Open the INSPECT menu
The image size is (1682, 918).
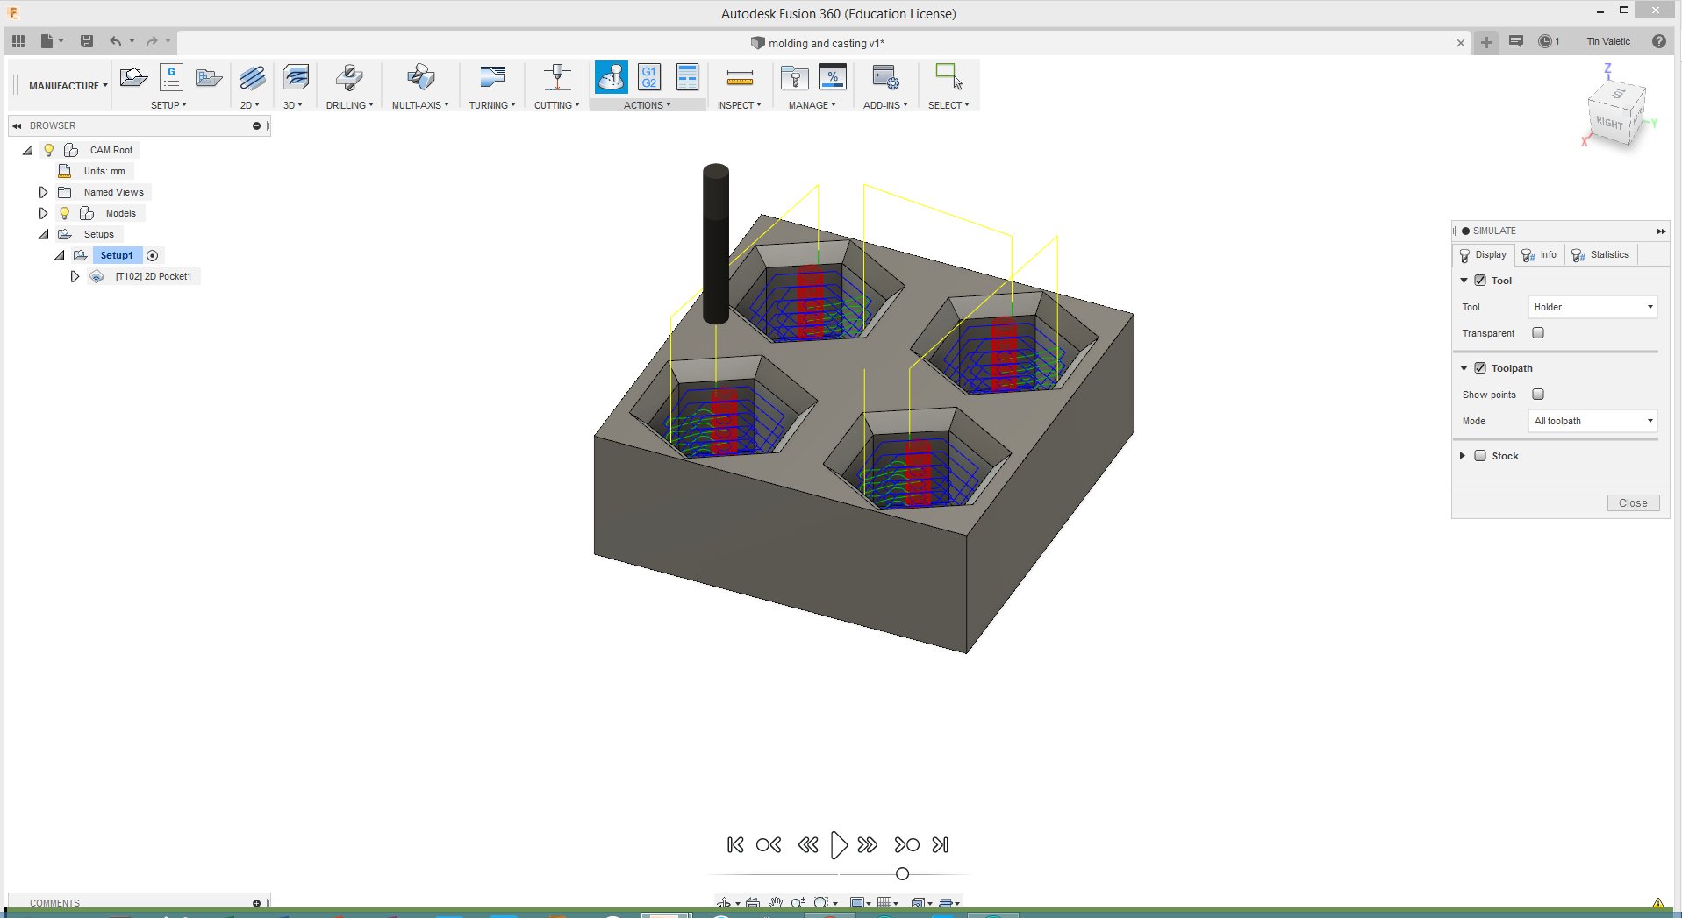739,105
